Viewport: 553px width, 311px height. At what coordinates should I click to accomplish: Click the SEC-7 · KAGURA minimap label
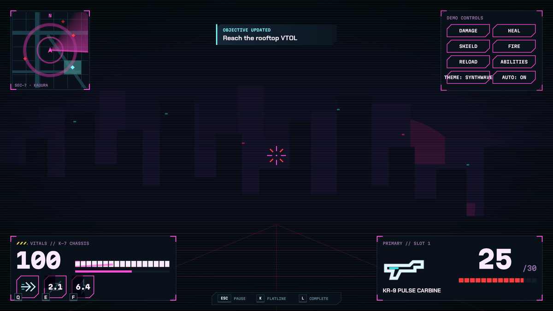coord(31,85)
